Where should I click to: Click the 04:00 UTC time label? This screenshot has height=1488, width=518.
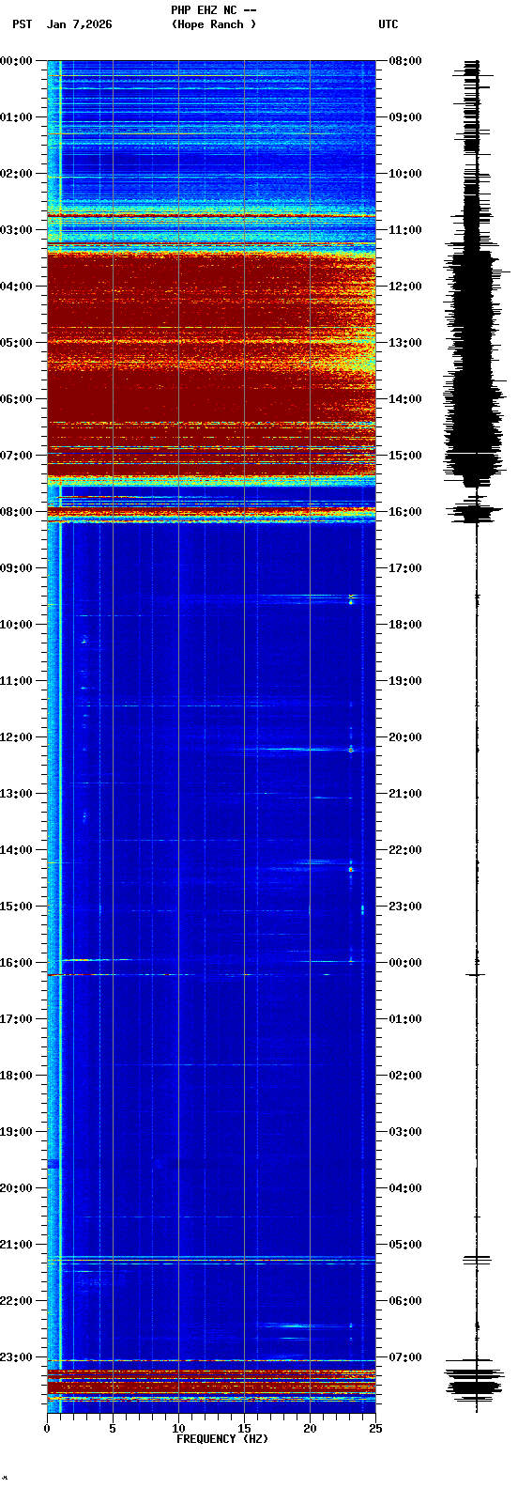pos(404,1188)
